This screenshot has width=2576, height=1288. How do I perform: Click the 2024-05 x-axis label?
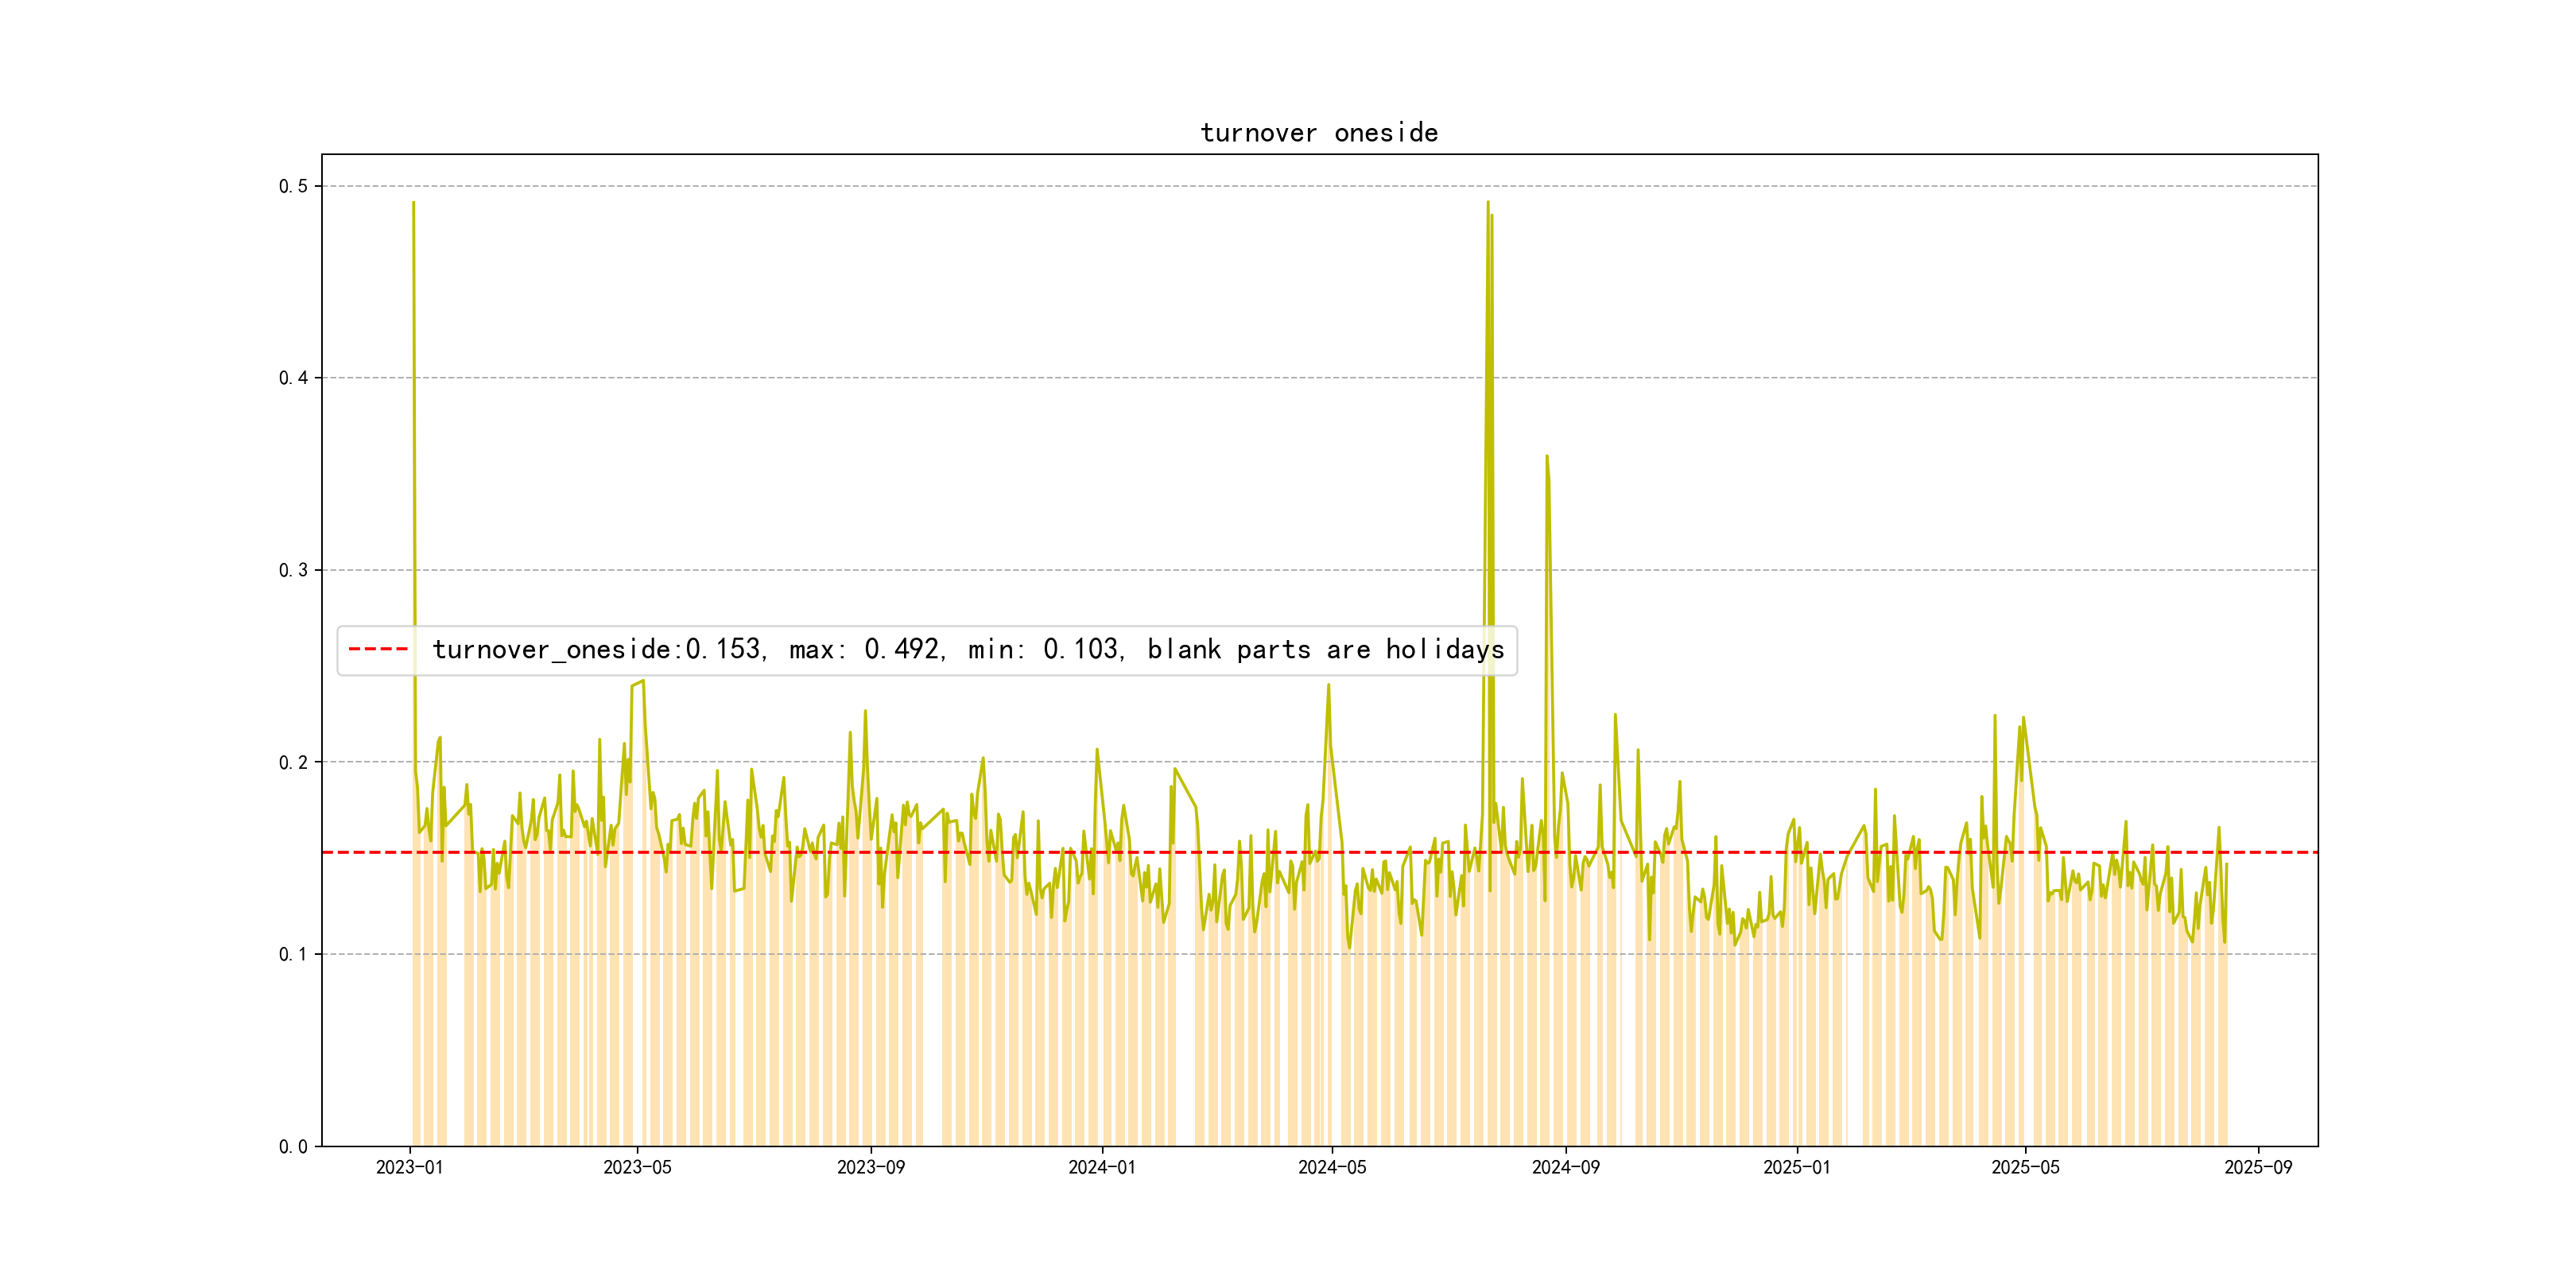click(x=1331, y=1167)
